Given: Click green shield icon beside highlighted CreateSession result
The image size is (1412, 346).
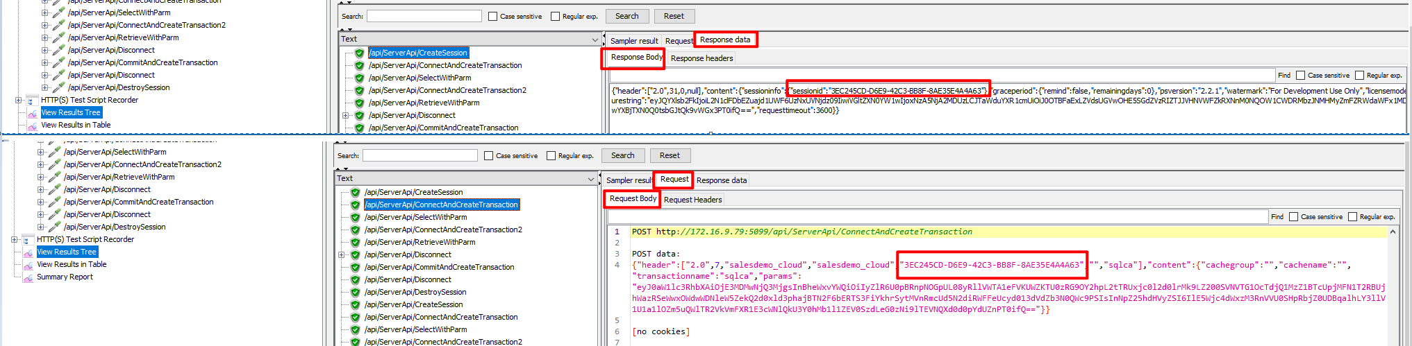Looking at the screenshot, I should pyautogui.click(x=359, y=53).
